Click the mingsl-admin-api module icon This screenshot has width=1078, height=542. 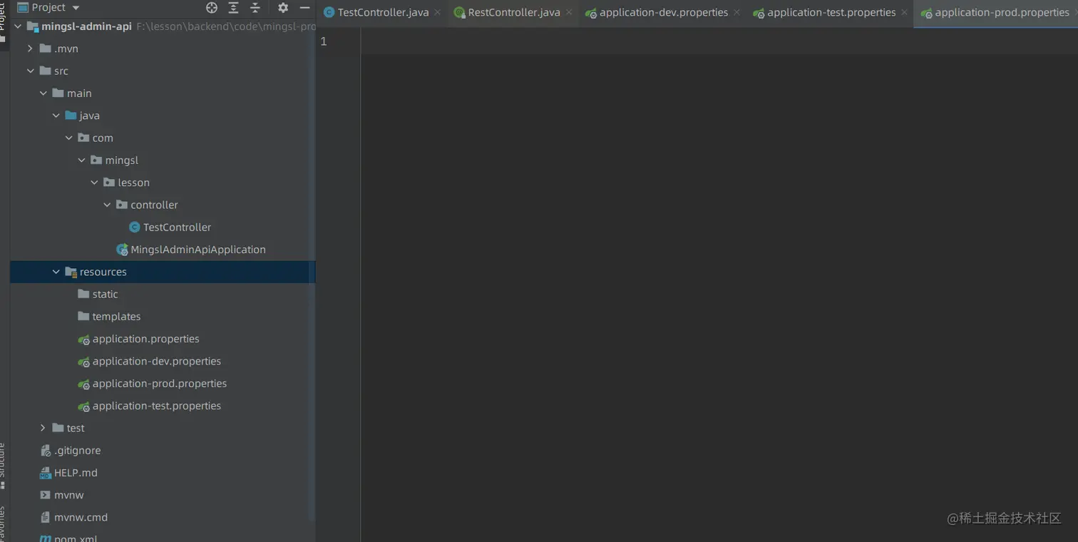click(33, 26)
